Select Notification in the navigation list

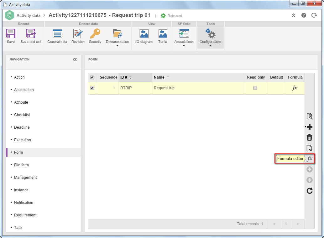coord(24,203)
